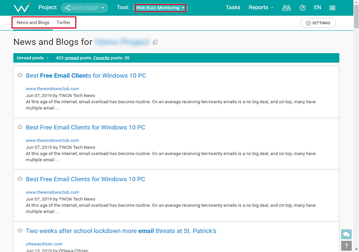Click the 'unread' link in status bar
359x252 pixels.
click(x=72, y=58)
